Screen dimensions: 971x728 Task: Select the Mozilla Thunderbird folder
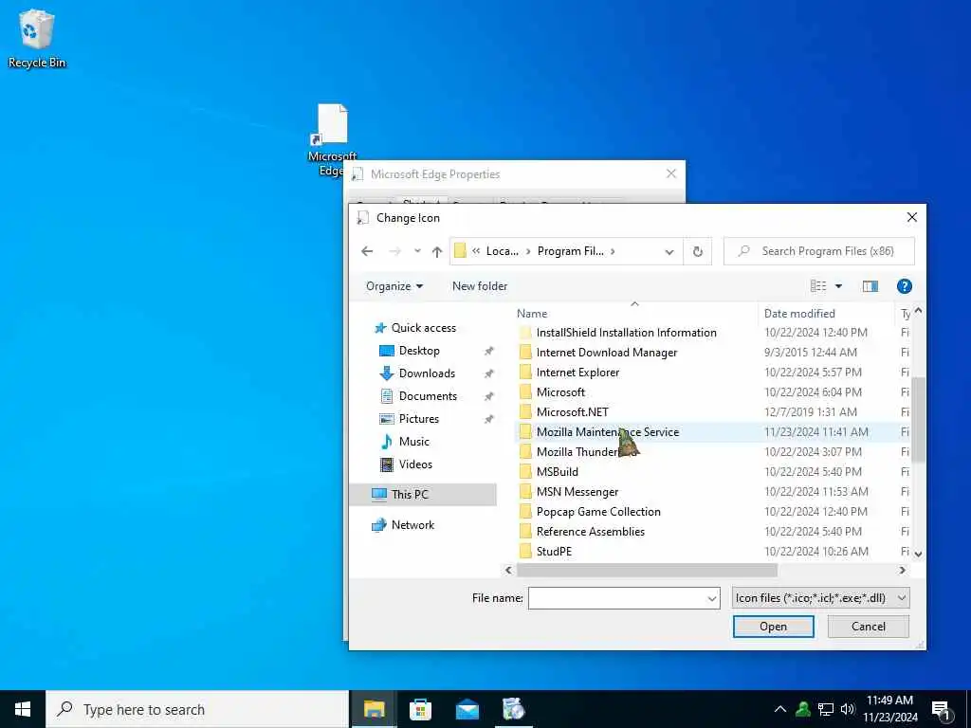pyautogui.click(x=587, y=452)
